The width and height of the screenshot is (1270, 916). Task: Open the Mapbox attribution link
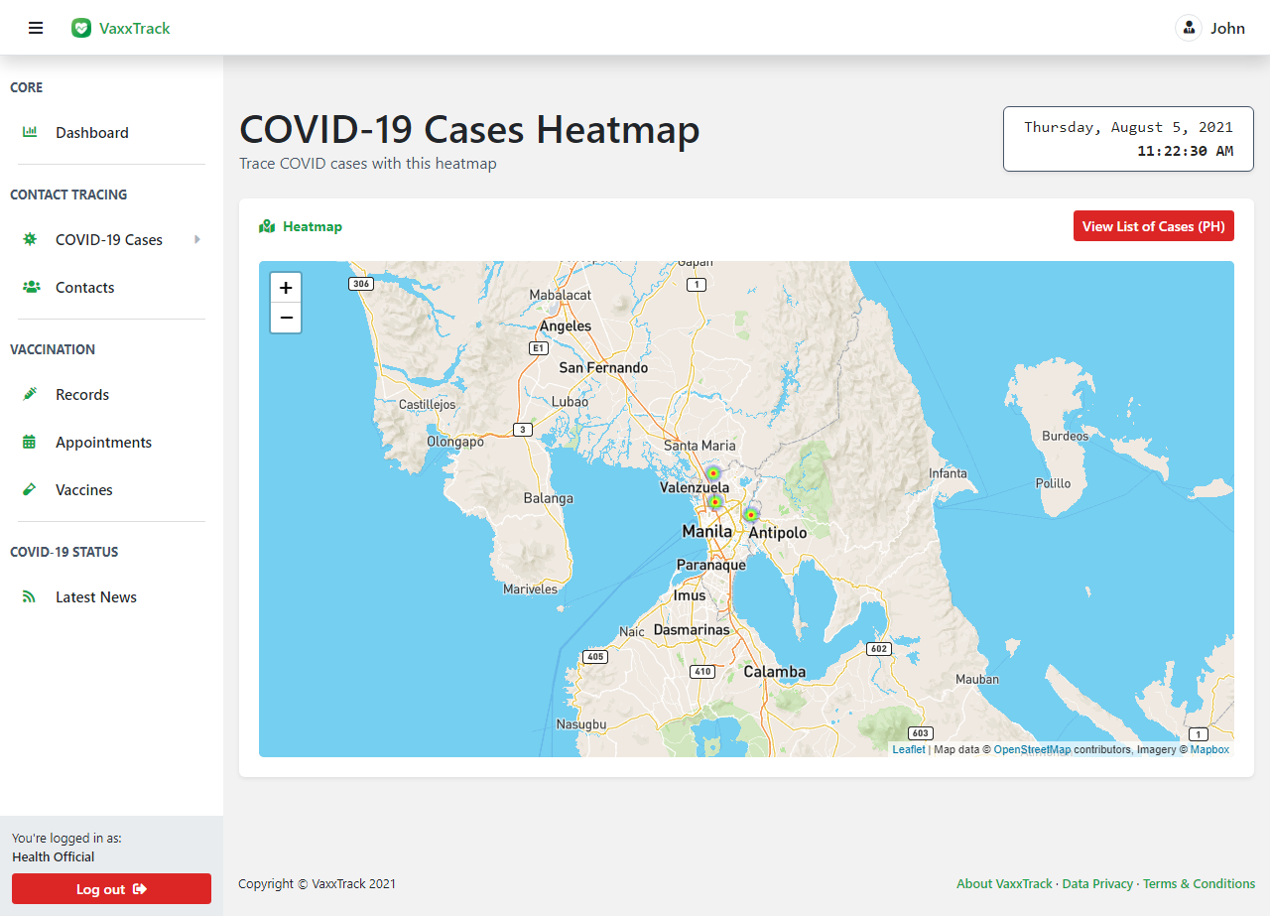click(x=1209, y=749)
